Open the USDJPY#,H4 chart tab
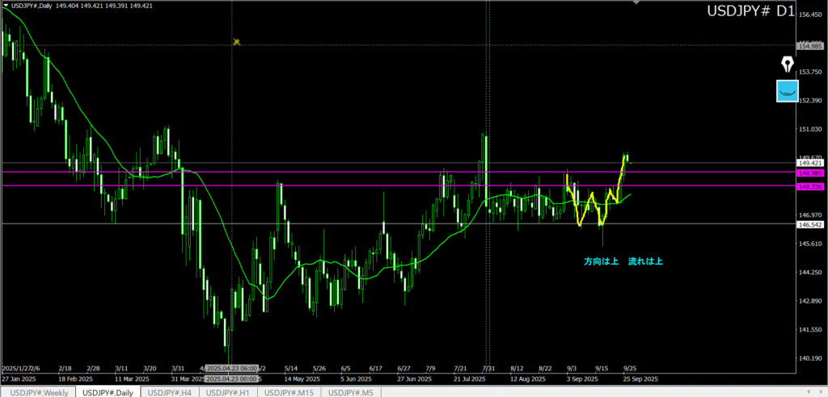The height and width of the screenshot is (397, 828). (171, 391)
